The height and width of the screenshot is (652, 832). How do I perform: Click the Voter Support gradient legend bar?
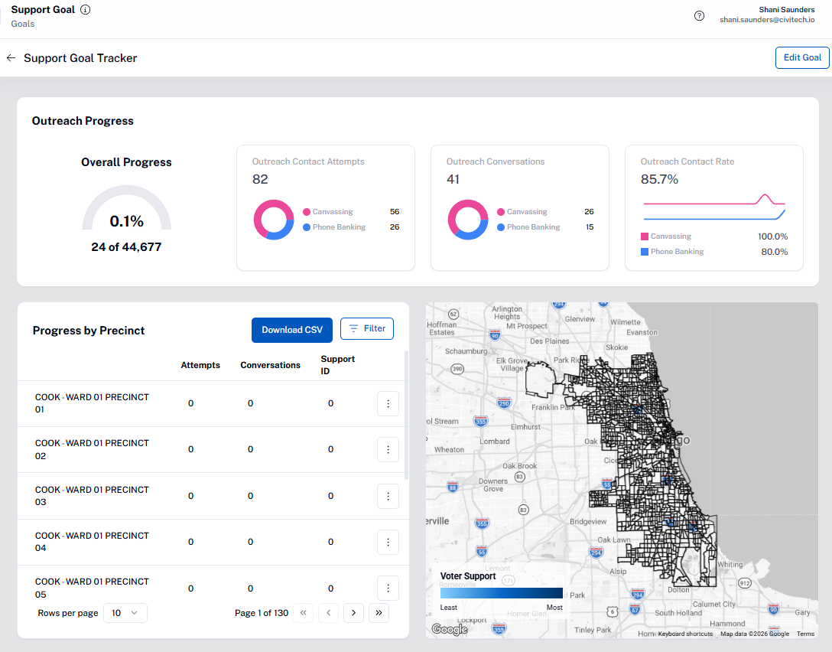501,593
